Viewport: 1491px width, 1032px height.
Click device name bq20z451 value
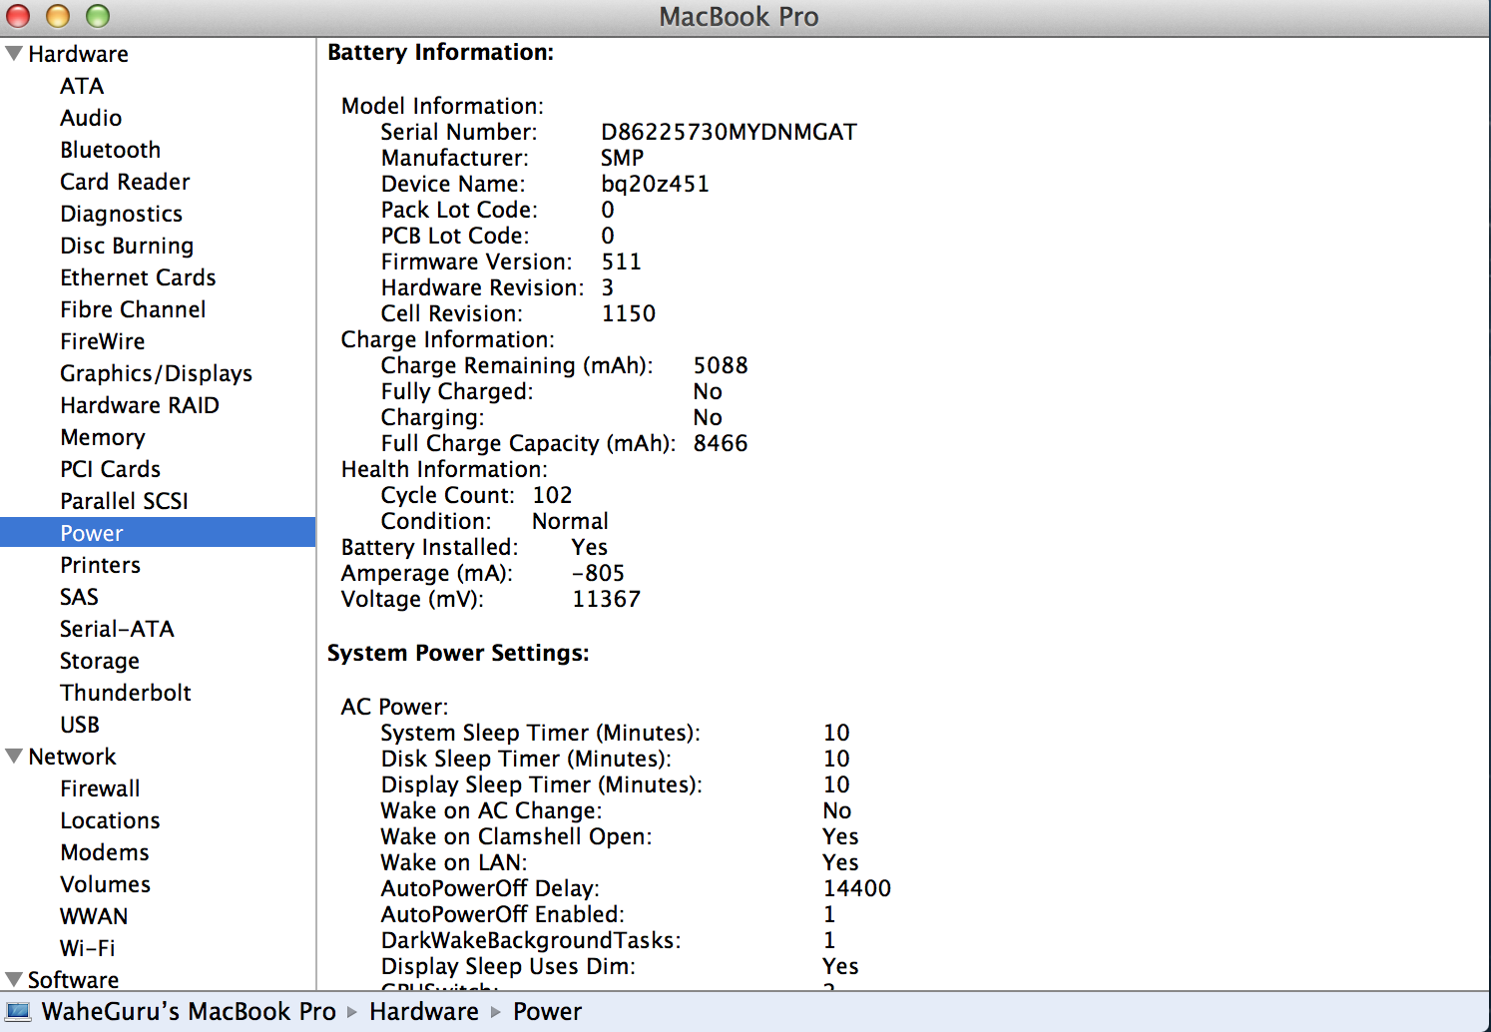point(655,184)
